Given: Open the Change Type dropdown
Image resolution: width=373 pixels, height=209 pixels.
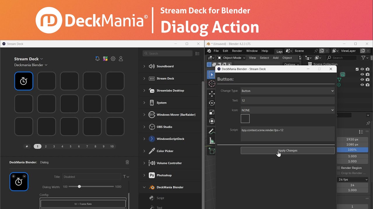Looking at the screenshot, I should pyautogui.click(x=288, y=91).
